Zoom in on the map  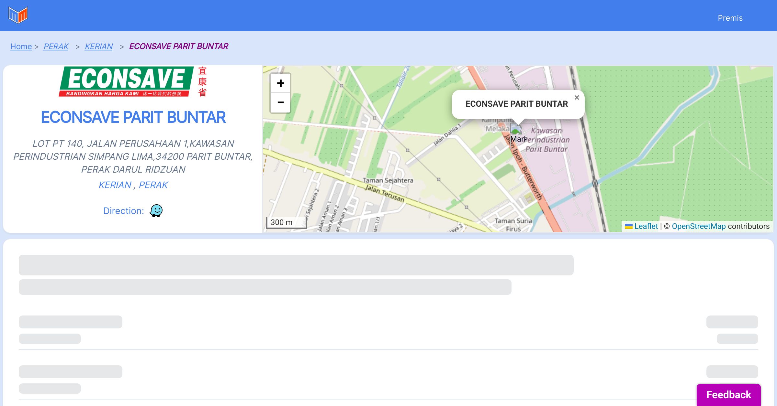(280, 83)
